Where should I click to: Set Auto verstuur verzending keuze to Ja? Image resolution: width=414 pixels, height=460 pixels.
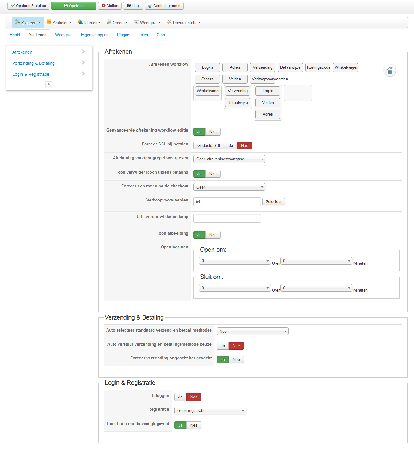tap(223, 346)
